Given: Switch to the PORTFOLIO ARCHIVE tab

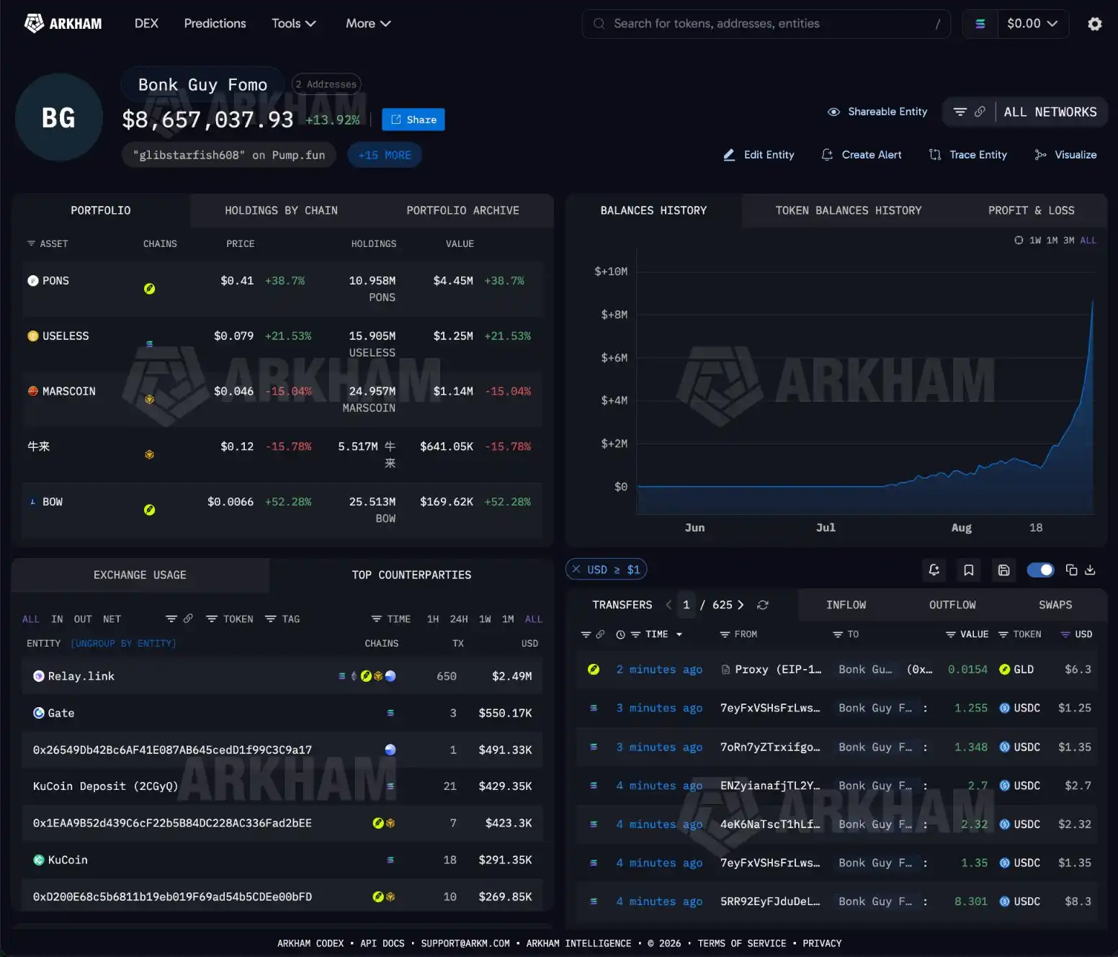Looking at the screenshot, I should (x=462, y=211).
